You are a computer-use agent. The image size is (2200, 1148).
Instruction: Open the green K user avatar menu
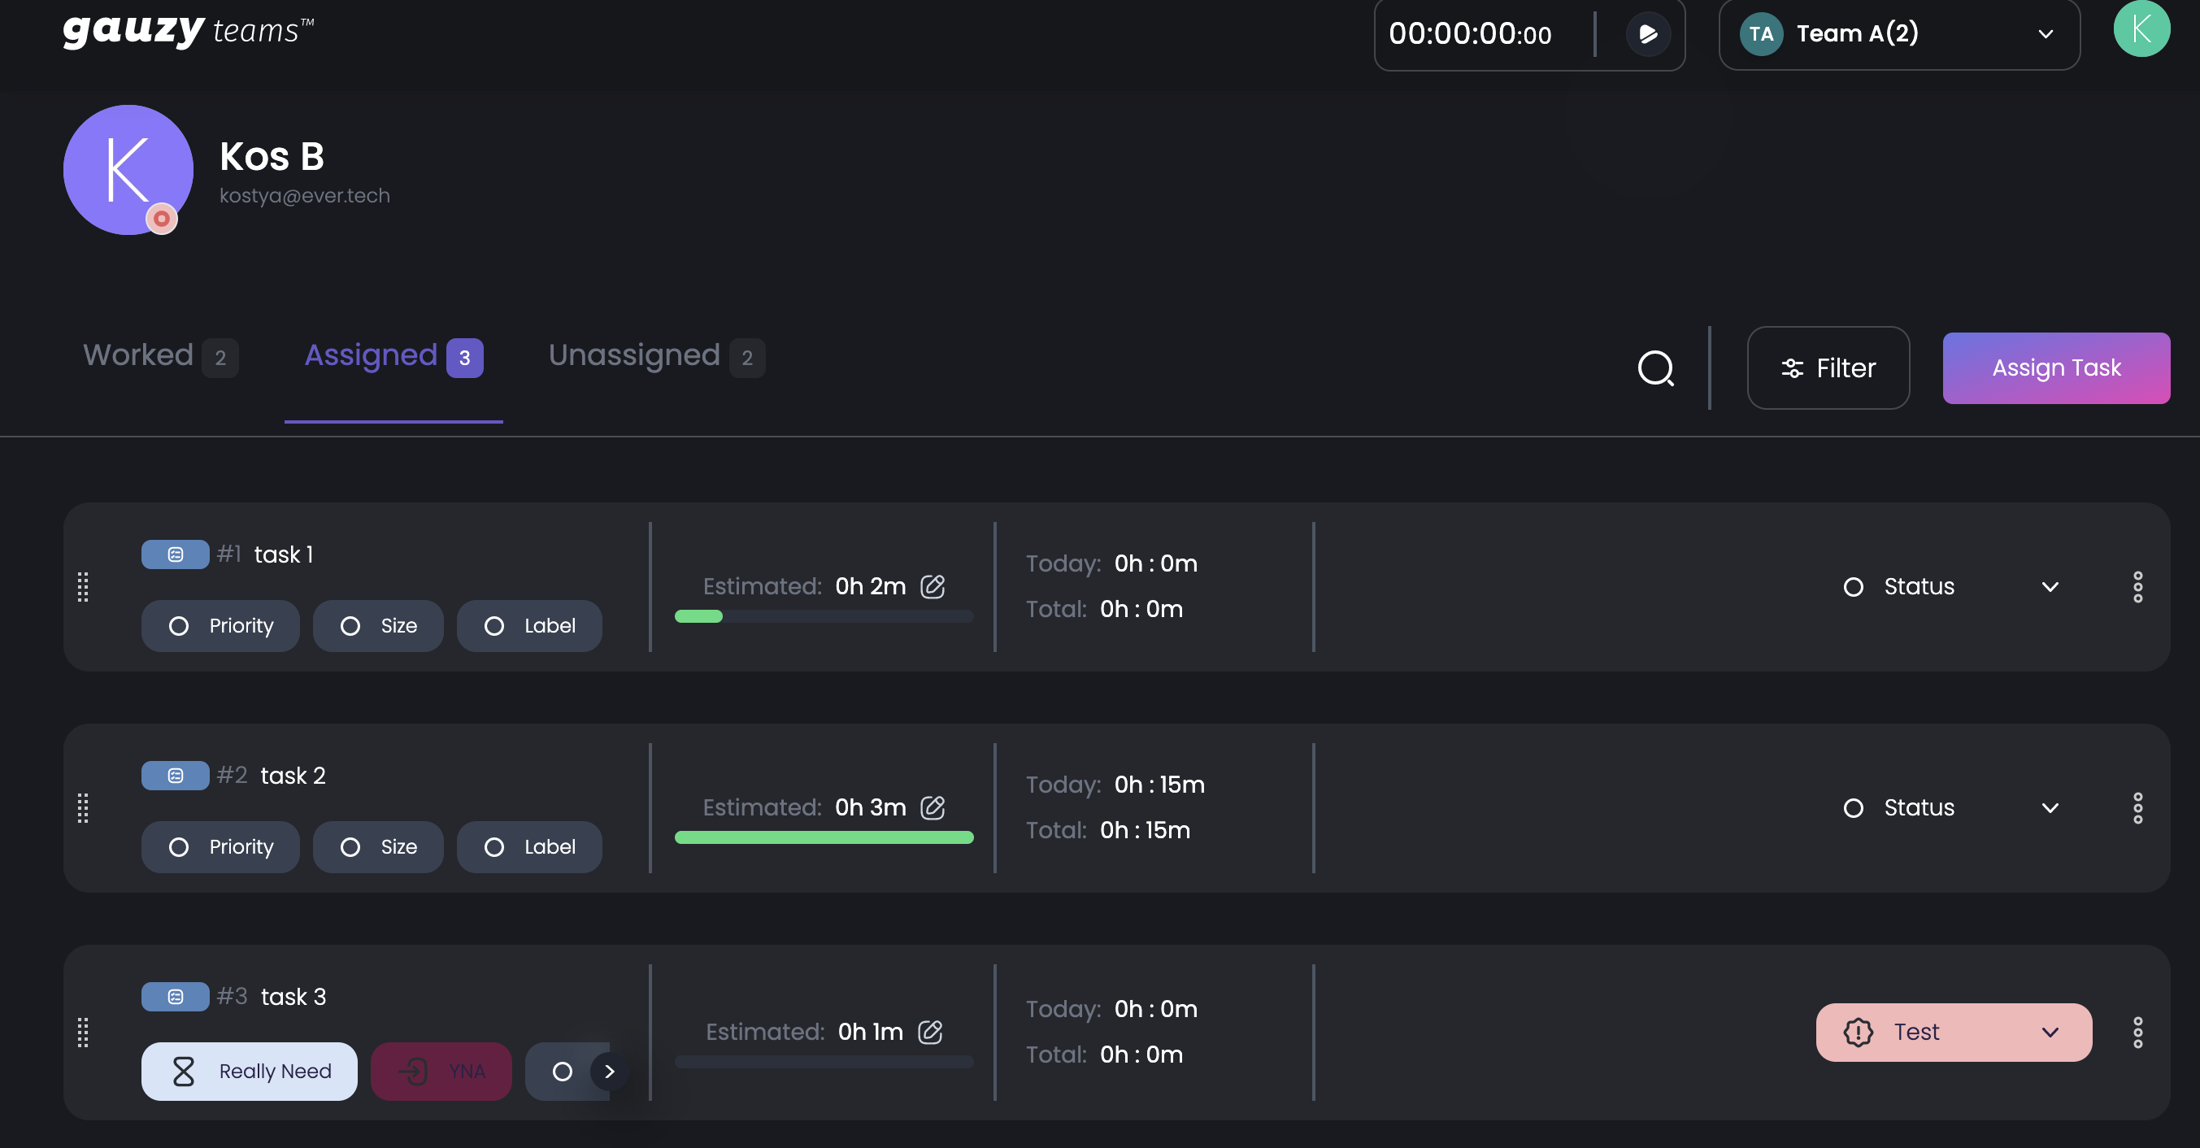(x=2141, y=29)
